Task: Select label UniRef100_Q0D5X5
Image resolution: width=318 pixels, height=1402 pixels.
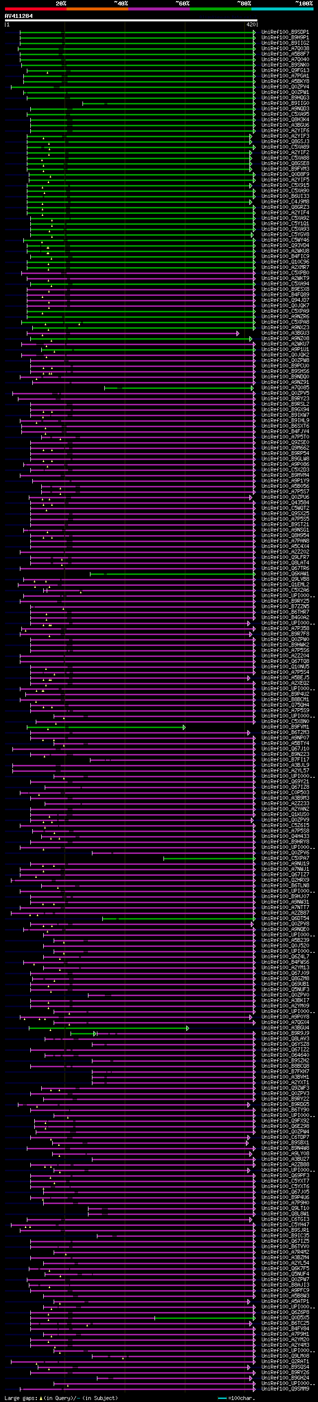Action: [x=285, y=1317]
